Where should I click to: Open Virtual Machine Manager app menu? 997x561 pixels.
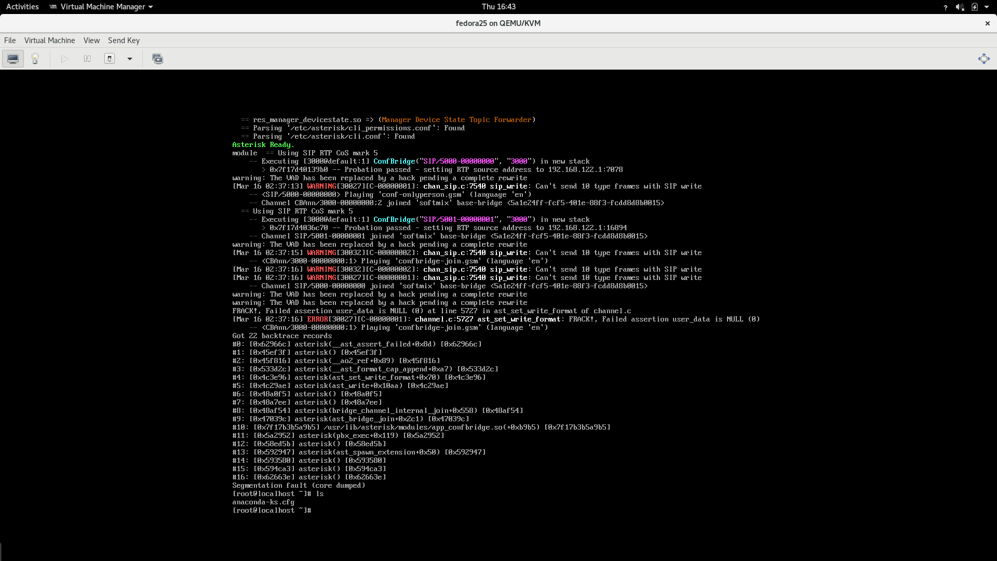(x=101, y=7)
